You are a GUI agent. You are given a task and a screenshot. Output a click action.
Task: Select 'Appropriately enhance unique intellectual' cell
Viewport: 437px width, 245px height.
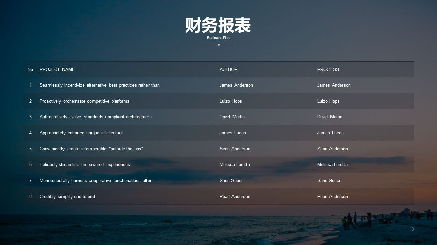pyautogui.click(x=81, y=133)
